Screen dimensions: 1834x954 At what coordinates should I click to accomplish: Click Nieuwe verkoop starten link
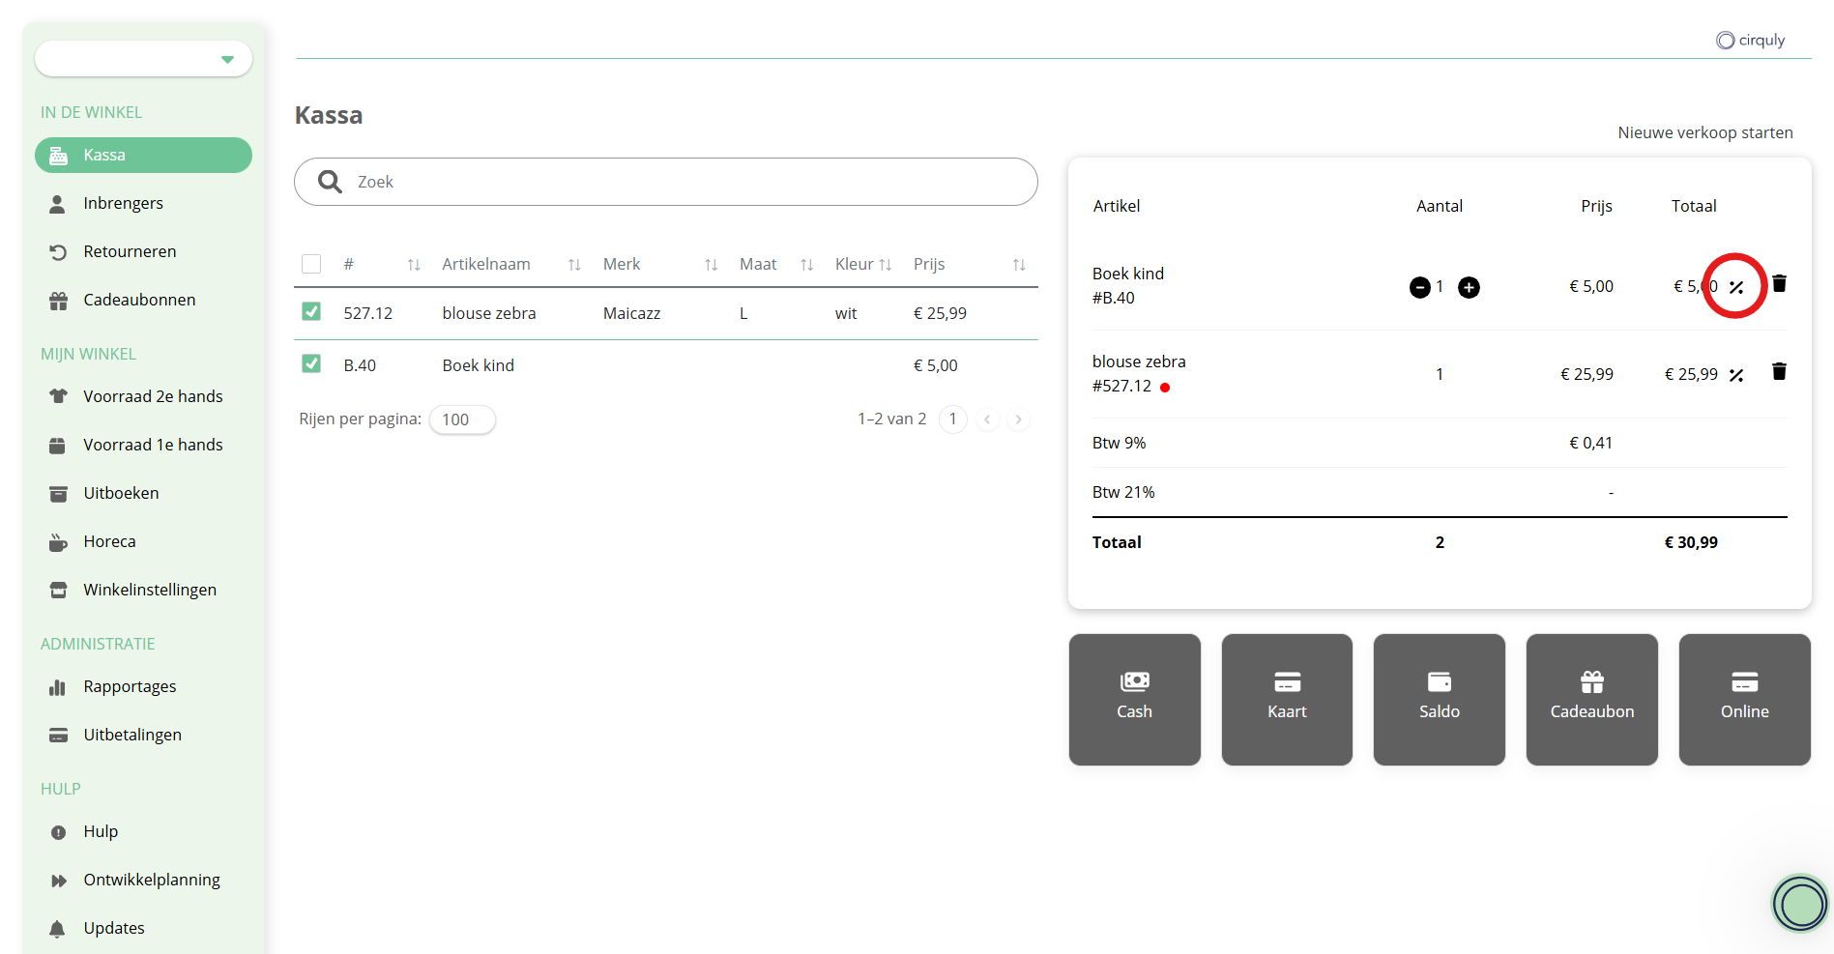1705,132
